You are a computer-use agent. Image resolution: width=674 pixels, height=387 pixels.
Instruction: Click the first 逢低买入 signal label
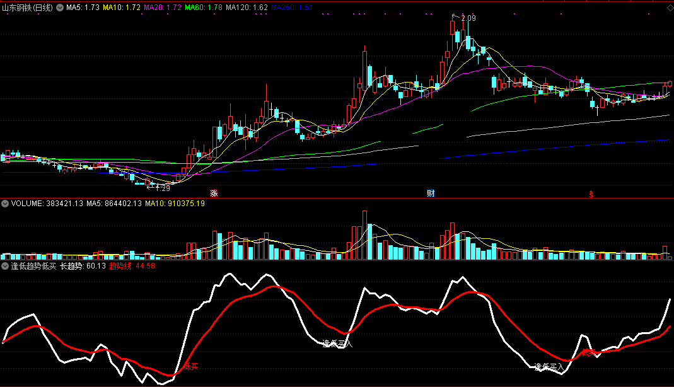point(337,344)
